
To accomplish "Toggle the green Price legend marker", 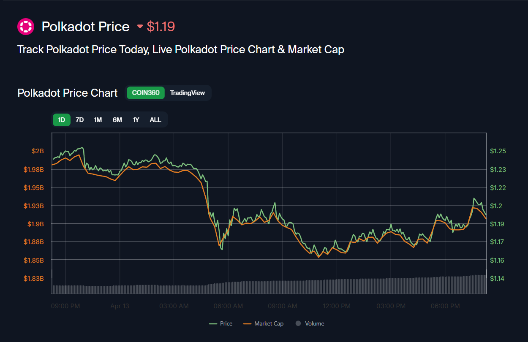I will coord(213,323).
